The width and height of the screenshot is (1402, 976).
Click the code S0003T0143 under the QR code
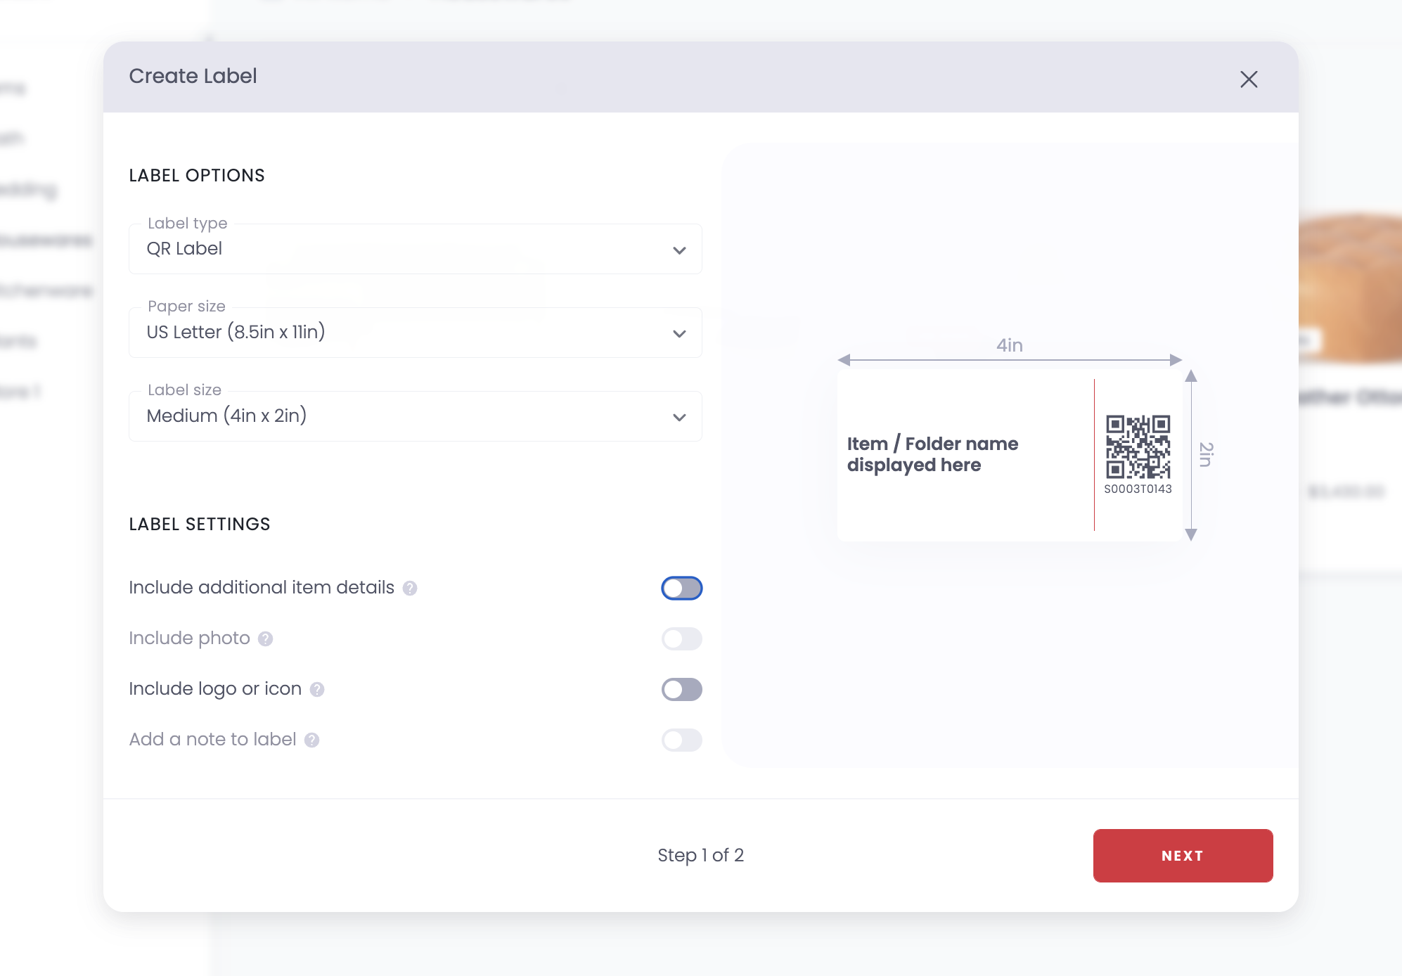click(1138, 489)
